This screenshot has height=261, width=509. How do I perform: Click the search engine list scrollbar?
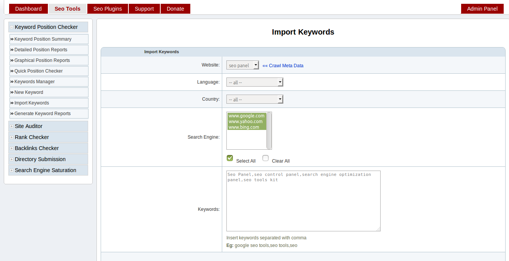pyautogui.click(x=269, y=131)
